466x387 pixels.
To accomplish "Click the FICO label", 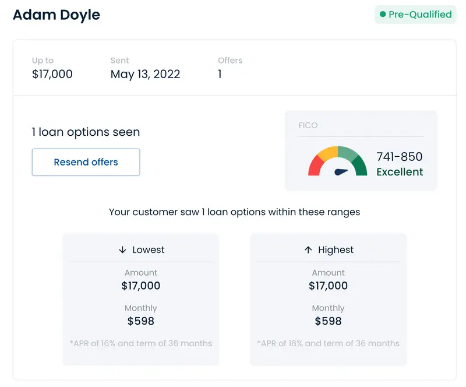I will pyautogui.click(x=308, y=125).
